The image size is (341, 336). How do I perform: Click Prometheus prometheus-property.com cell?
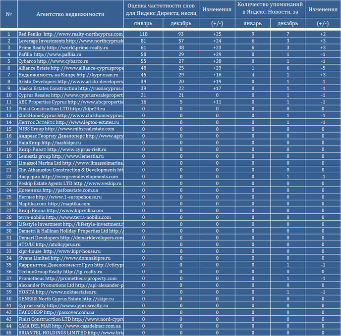[x=70, y=278]
